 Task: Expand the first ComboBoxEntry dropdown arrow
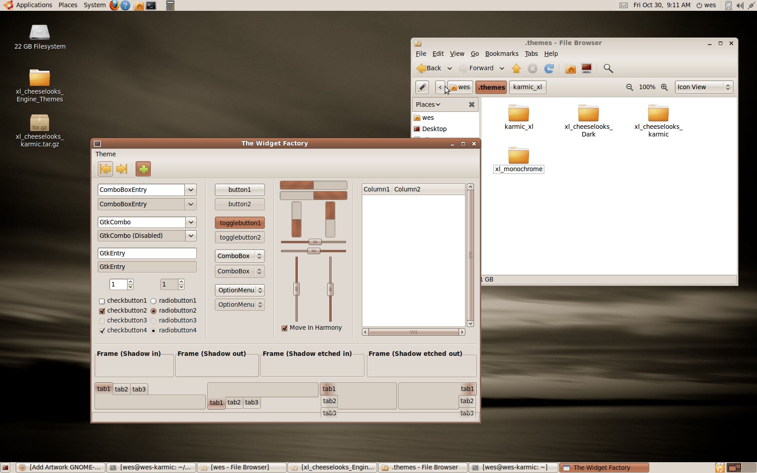(191, 190)
